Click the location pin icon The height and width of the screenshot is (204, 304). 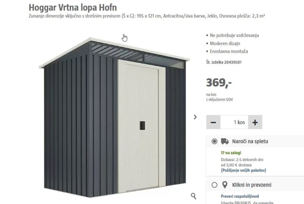point(225,185)
